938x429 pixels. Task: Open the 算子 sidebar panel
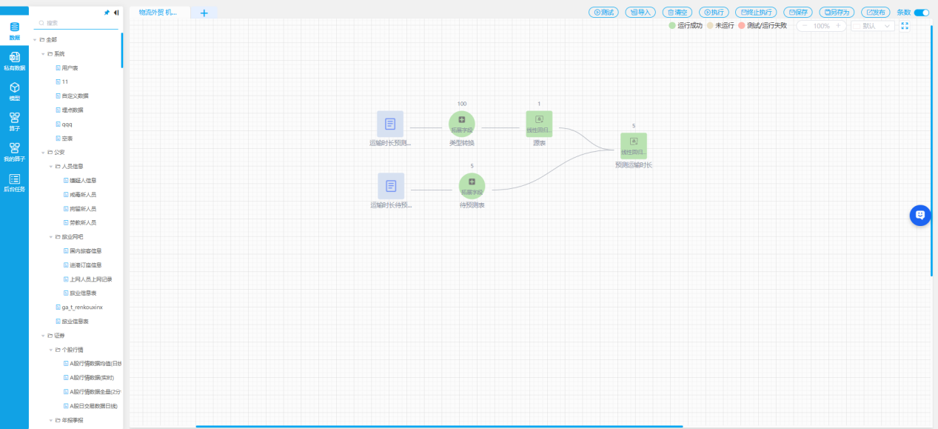14,121
